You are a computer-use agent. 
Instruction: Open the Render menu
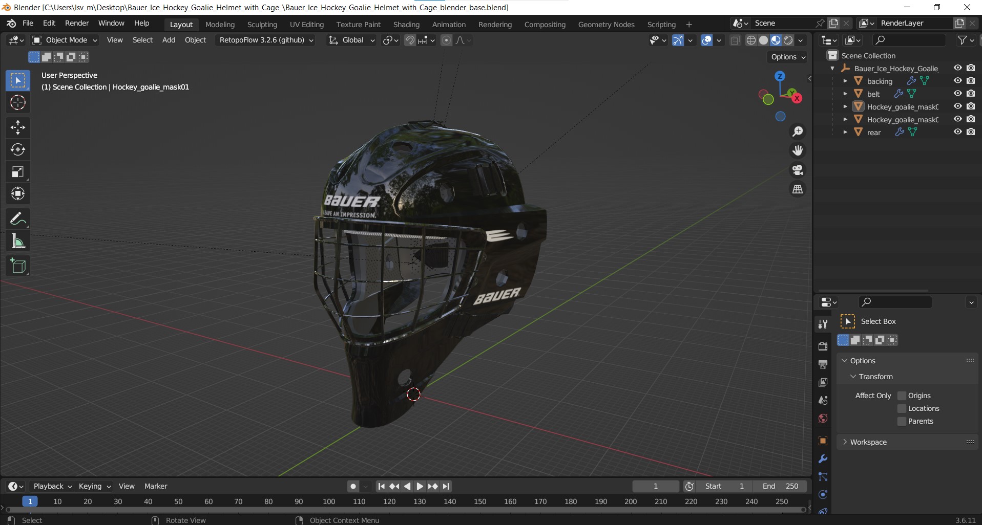click(x=77, y=24)
